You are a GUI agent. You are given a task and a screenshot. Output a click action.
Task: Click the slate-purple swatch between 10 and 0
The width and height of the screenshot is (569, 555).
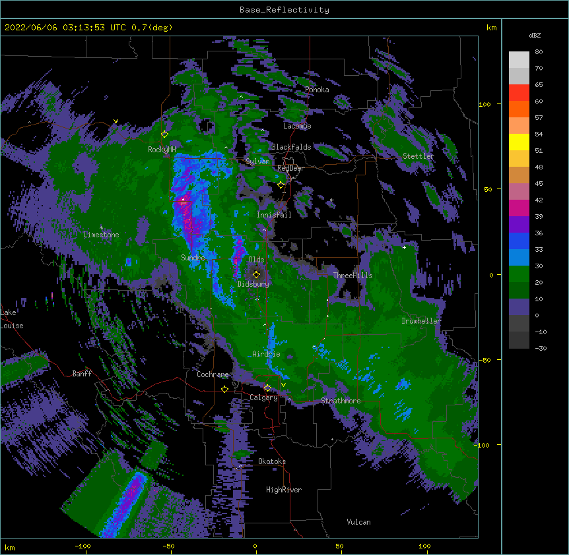click(519, 307)
